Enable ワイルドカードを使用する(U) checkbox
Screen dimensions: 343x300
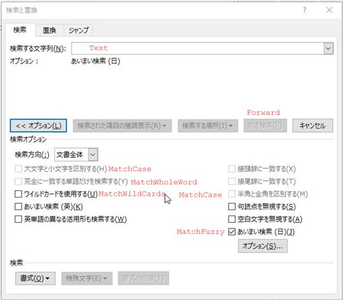click(18, 194)
